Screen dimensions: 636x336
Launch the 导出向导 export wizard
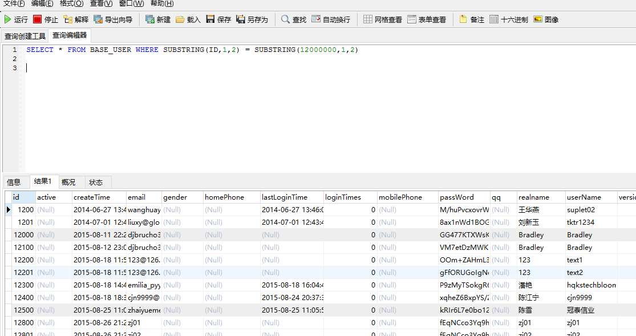[113, 19]
